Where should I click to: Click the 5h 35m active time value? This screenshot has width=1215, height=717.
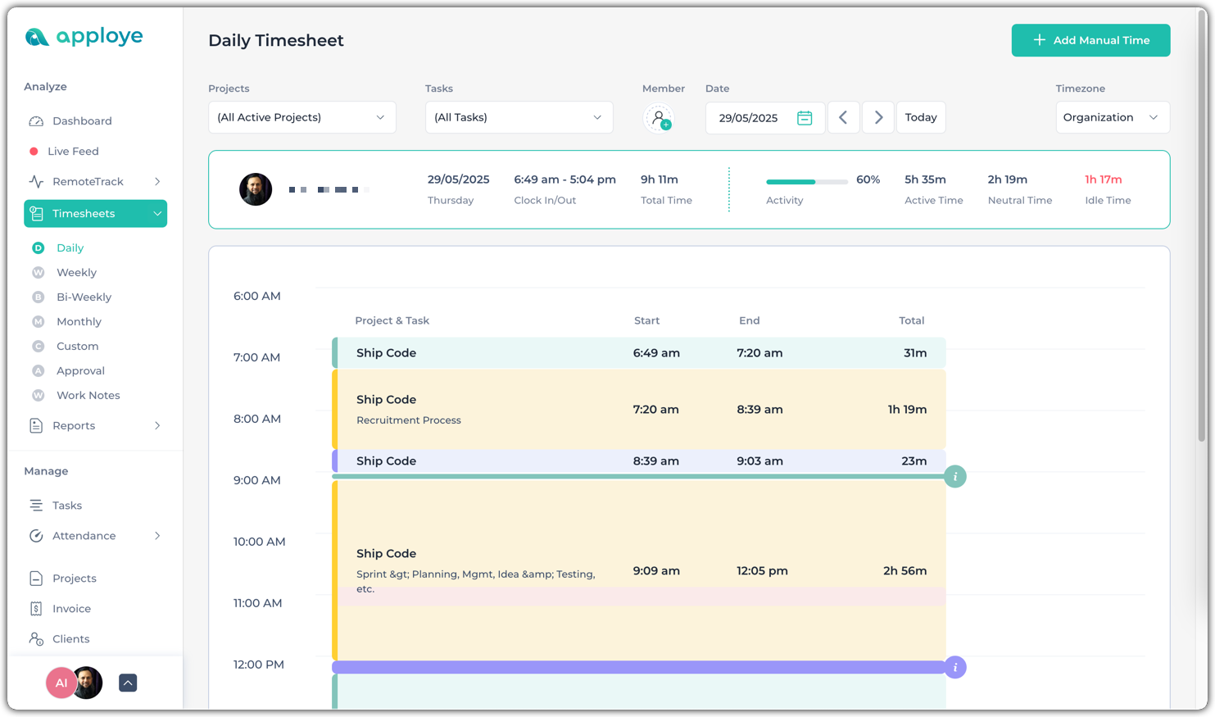(x=925, y=179)
